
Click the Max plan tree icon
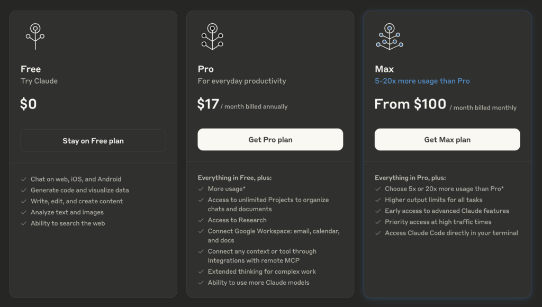point(390,37)
